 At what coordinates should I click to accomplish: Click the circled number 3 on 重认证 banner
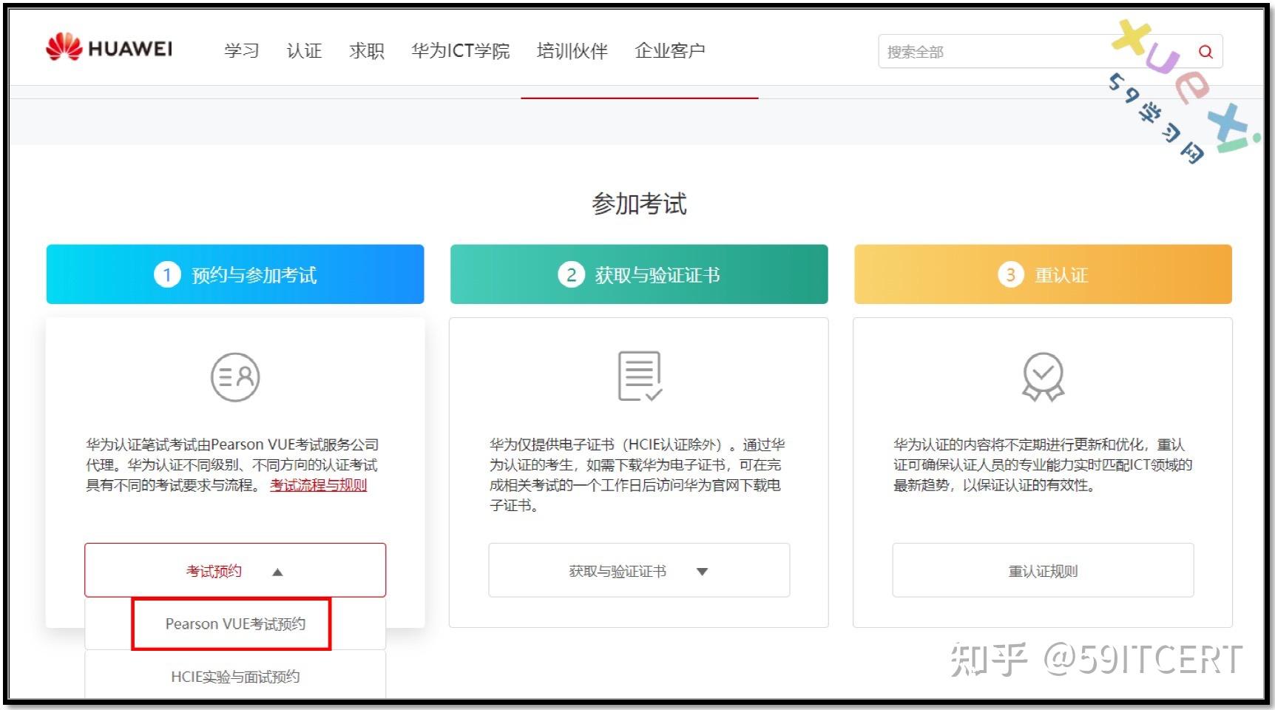(x=1009, y=274)
